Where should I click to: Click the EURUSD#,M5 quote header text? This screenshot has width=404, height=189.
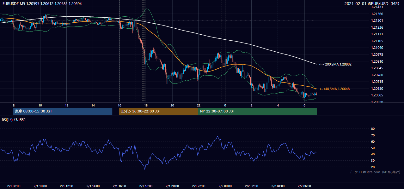click(x=42, y=3)
